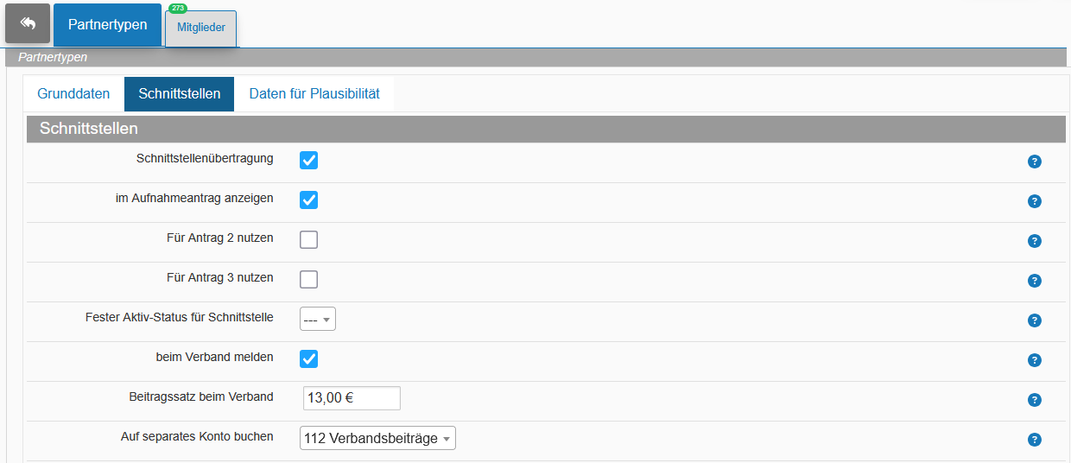The image size is (1071, 463).
Task: Open Fester Aktiv-Status dropdown
Action: point(318,319)
